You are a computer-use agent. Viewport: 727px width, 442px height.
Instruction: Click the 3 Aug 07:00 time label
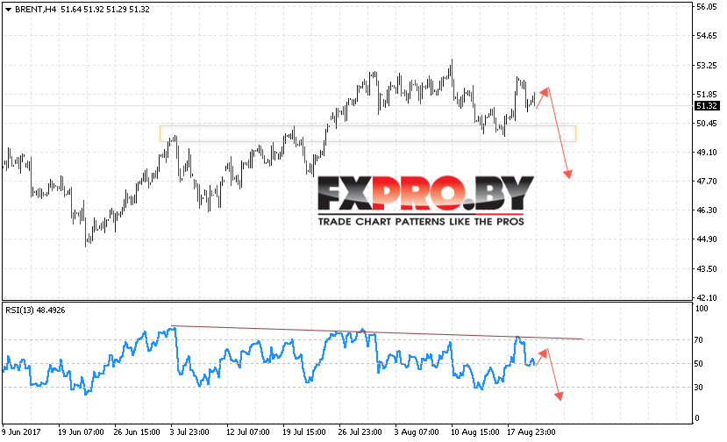click(x=417, y=431)
